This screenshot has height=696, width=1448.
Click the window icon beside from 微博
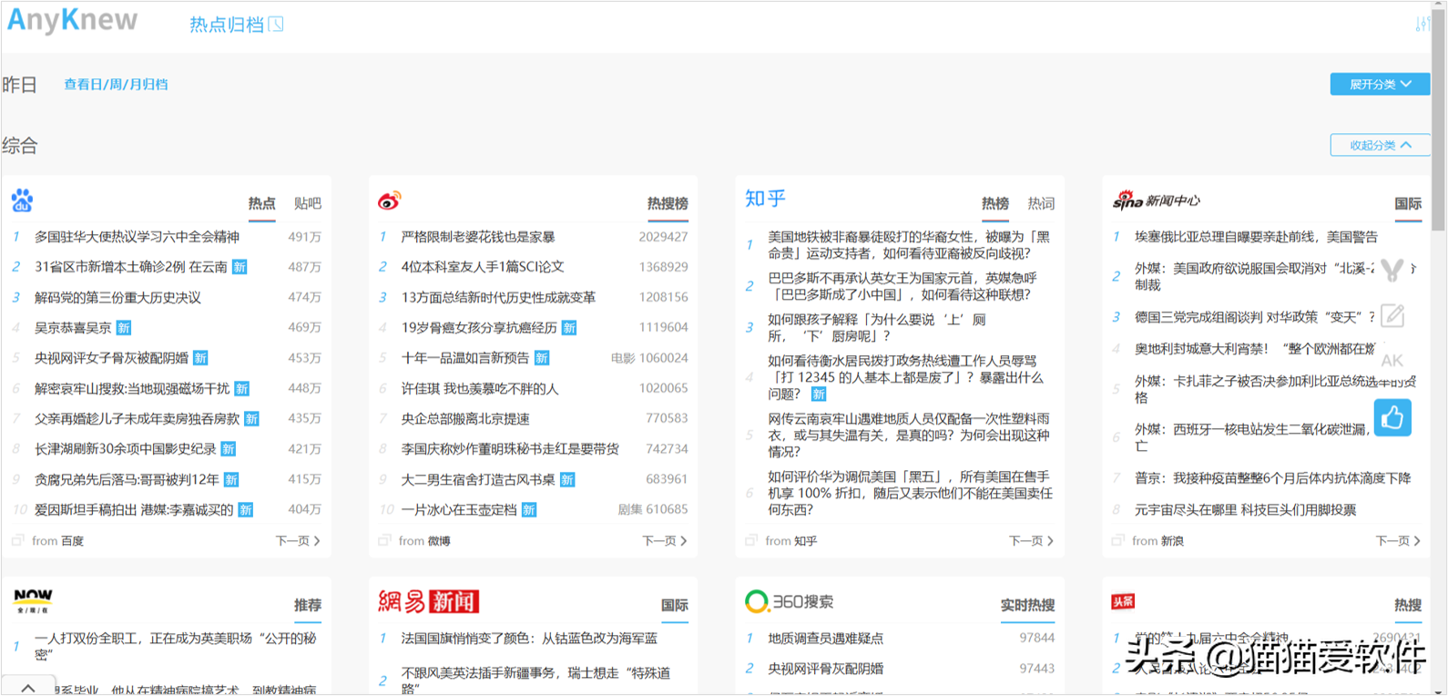(384, 540)
